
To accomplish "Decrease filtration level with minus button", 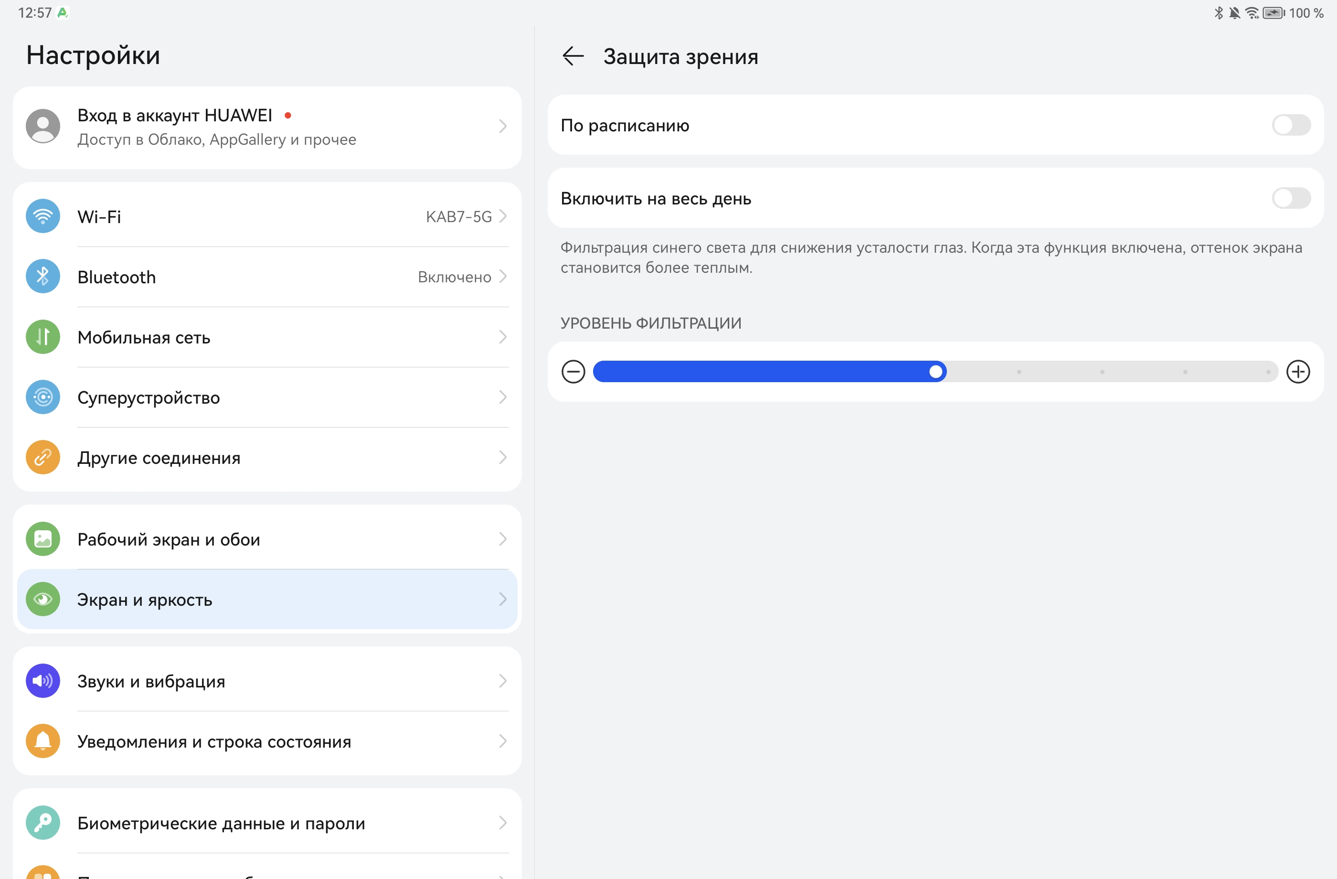I will (x=573, y=372).
